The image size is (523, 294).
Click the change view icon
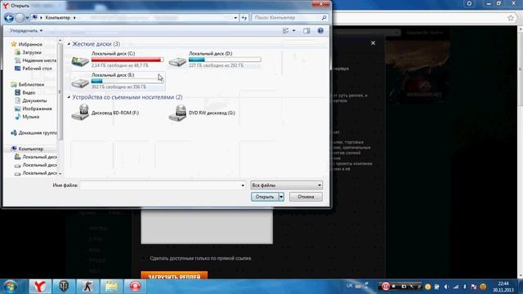pyautogui.click(x=286, y=31)
